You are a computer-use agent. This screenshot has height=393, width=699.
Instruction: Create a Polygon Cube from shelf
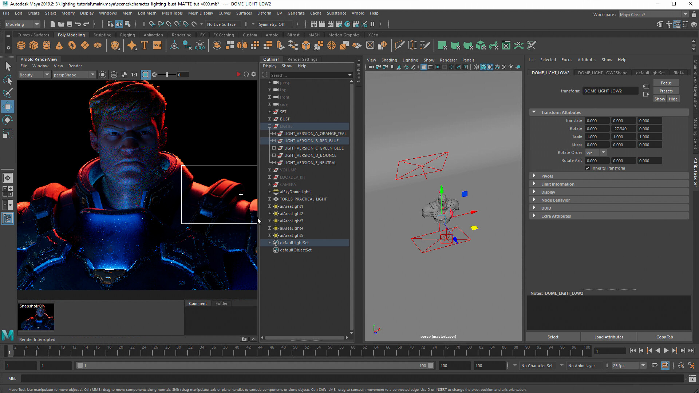pos(34,45)
